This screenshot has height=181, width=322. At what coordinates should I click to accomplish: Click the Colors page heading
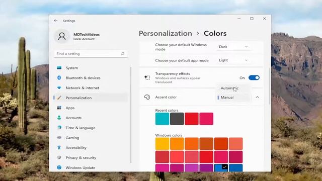[215, 33]
